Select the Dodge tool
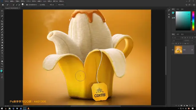This screenshot has height=110, width=196. 2,48
